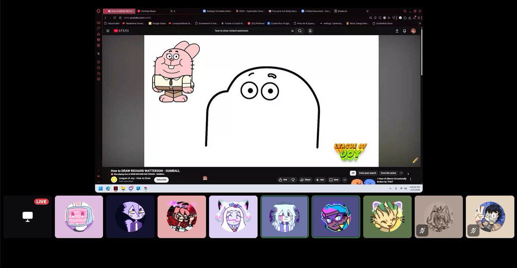Click the pencil icon on the video
Viewport: 517px width, 268px height.
click(x=415, y=160)
